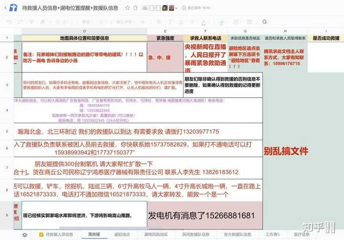Click the search magnifier in the toolbar

tap(265, 21)
